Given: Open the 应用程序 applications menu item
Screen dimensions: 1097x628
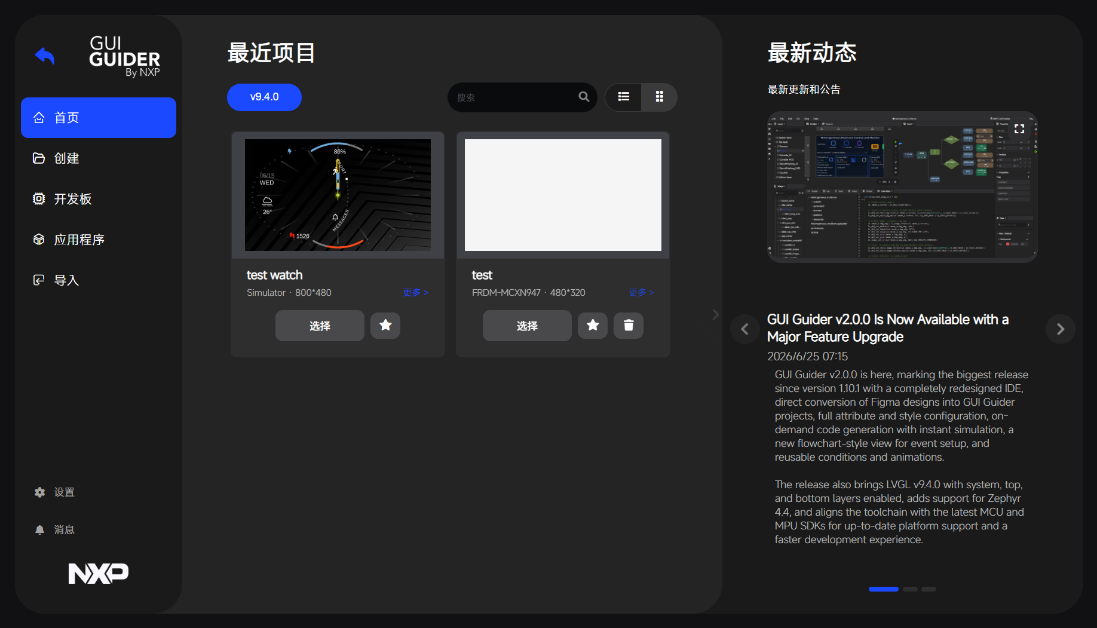Looking at the screenshot, I should click(x=99, y=240).
